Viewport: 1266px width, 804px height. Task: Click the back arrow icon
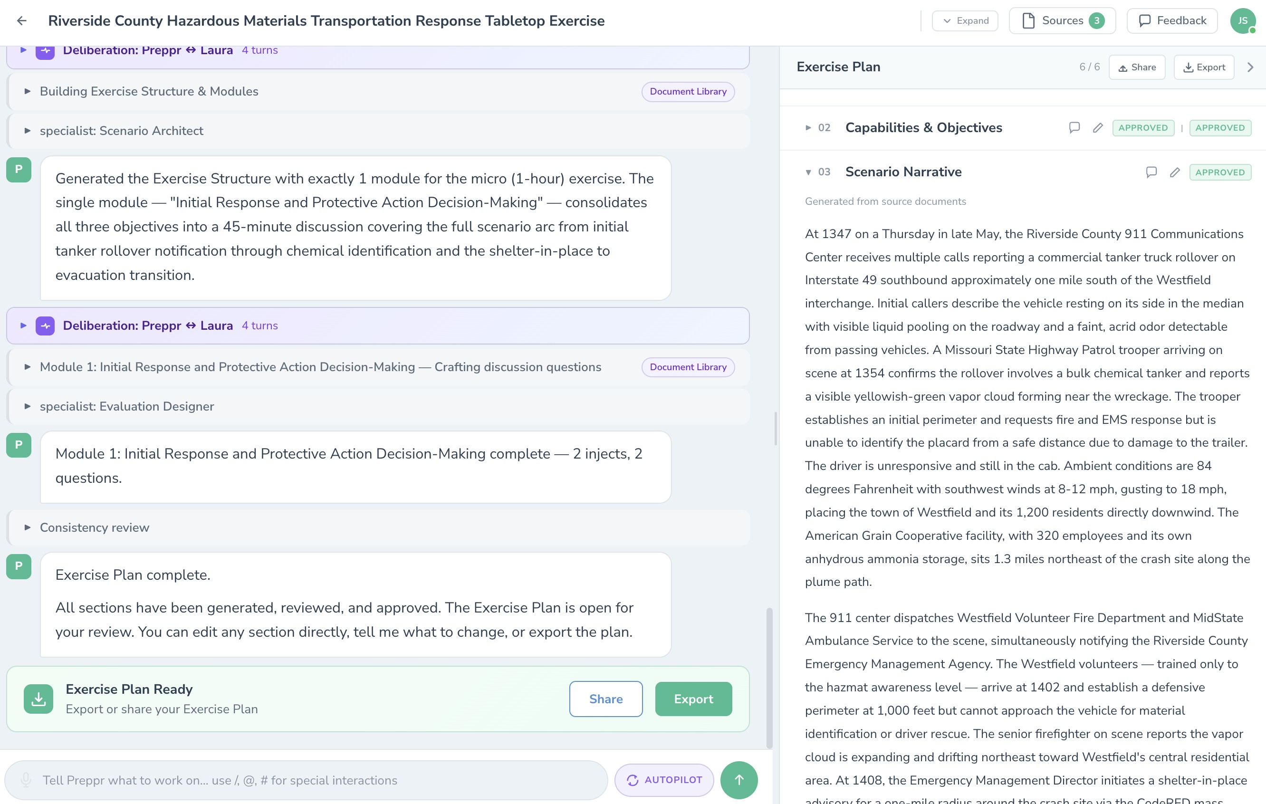21,20
